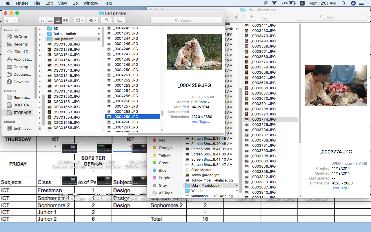Click Add Tags link for _0003774.JPG
The height and width of the screenshot is (232, 371).
pos(341,188)
